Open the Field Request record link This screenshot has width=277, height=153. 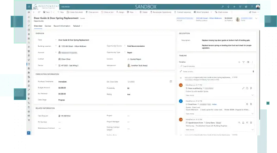click(x=66, y=116)
